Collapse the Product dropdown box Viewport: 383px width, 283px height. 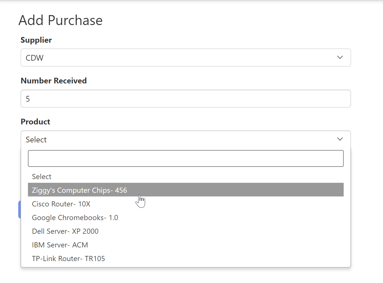[x=185, y=139]
